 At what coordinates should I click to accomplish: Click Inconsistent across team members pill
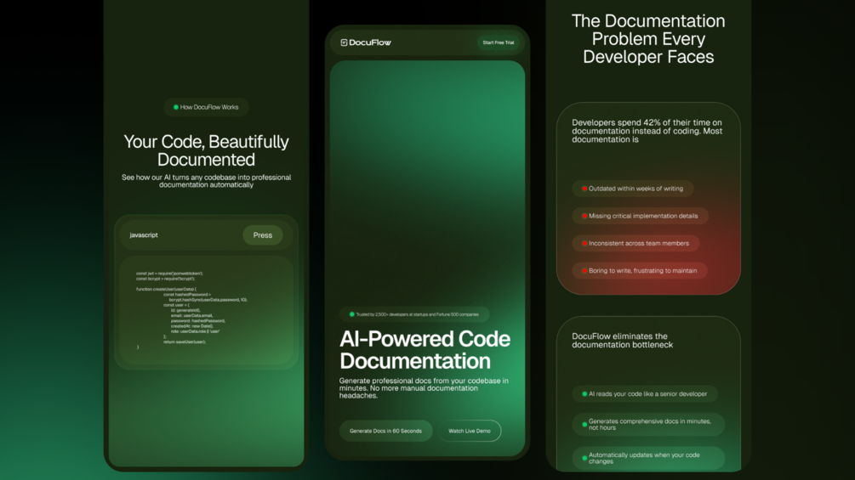[636, 243]
